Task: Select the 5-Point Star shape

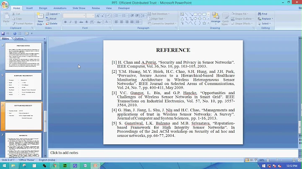Action: (x=204, y=23)
